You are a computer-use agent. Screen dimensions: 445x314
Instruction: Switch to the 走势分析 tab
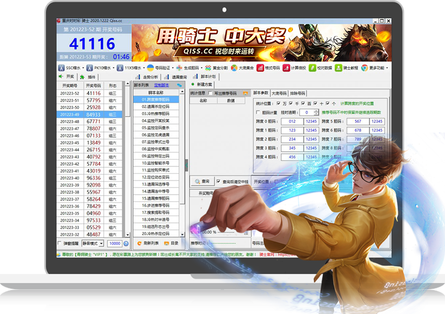coord(147,77)
